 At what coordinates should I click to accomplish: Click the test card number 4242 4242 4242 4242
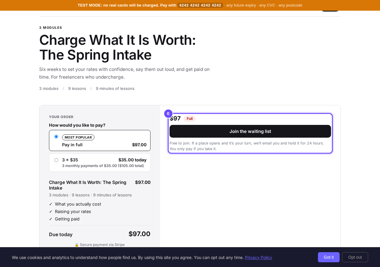(x=200, y=5)
